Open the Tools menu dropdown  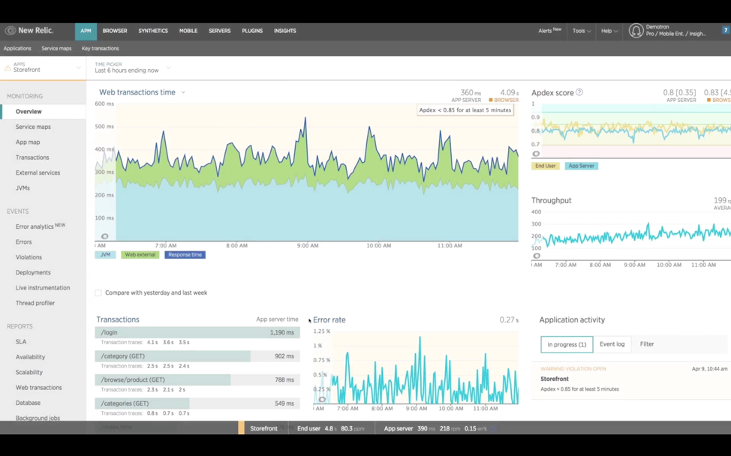coord(582,31)
